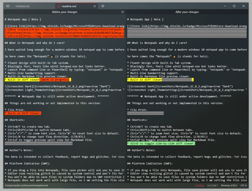Click the "Before your changes" header
Screen dimensions: 252x191
(65, 12)
